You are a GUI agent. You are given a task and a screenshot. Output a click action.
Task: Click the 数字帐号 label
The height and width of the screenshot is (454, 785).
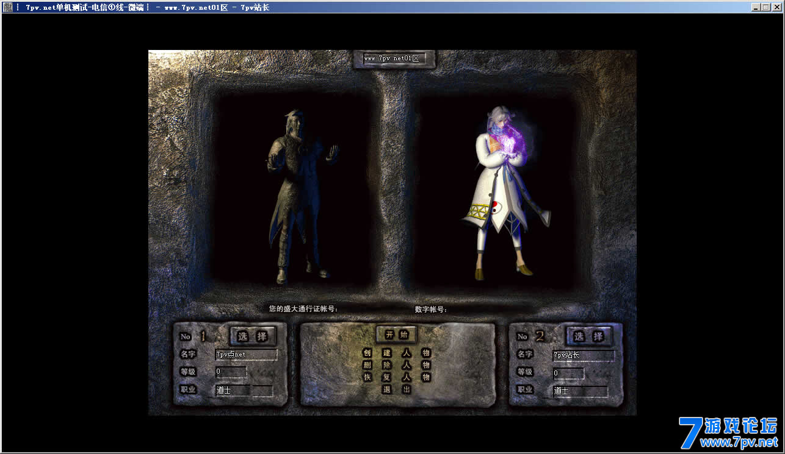(x=431, y=310)
